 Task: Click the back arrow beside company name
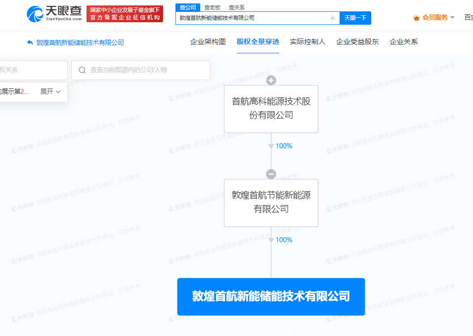pyautogui.click(x=30, y=42)
